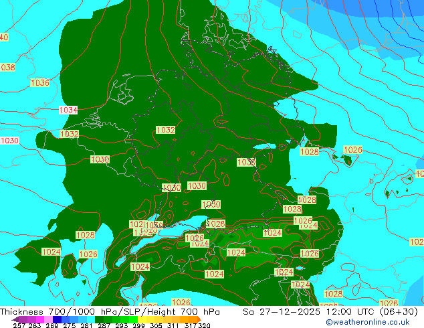Click the legend value 305
The height and width of the screenshot is (328, 424).
(156, 325)
